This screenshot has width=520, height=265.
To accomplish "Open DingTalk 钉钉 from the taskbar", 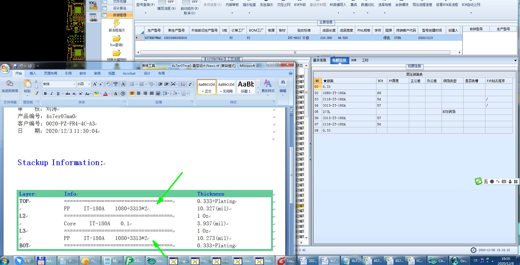I will pos(23,261).
